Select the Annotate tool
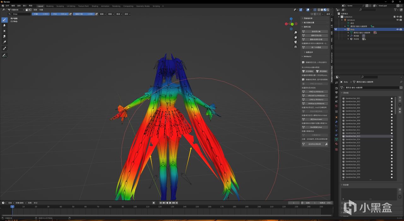This screenshot has width=404, height=221. (x=4, y=56)
